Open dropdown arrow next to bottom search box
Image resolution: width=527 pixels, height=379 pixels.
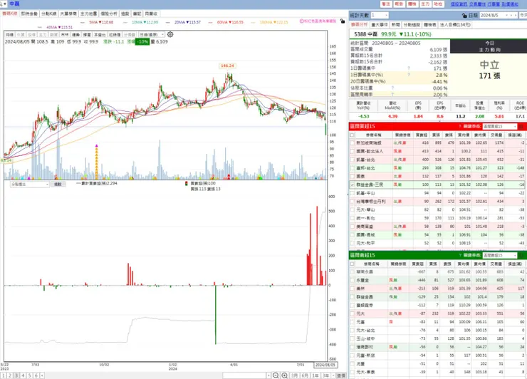[x=268, y=375]
